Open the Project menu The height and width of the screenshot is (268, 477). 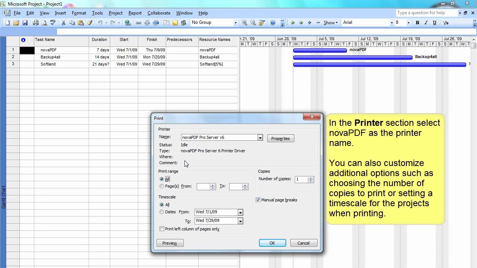point(116,13)
